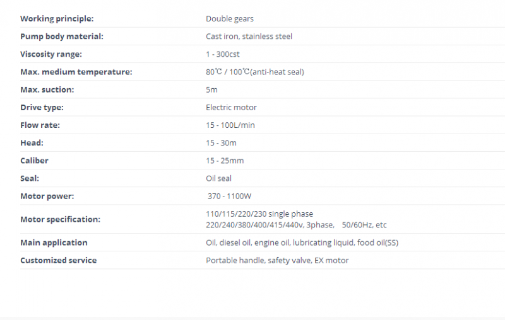Click the "Viscosity range:" label

(51, 54)
